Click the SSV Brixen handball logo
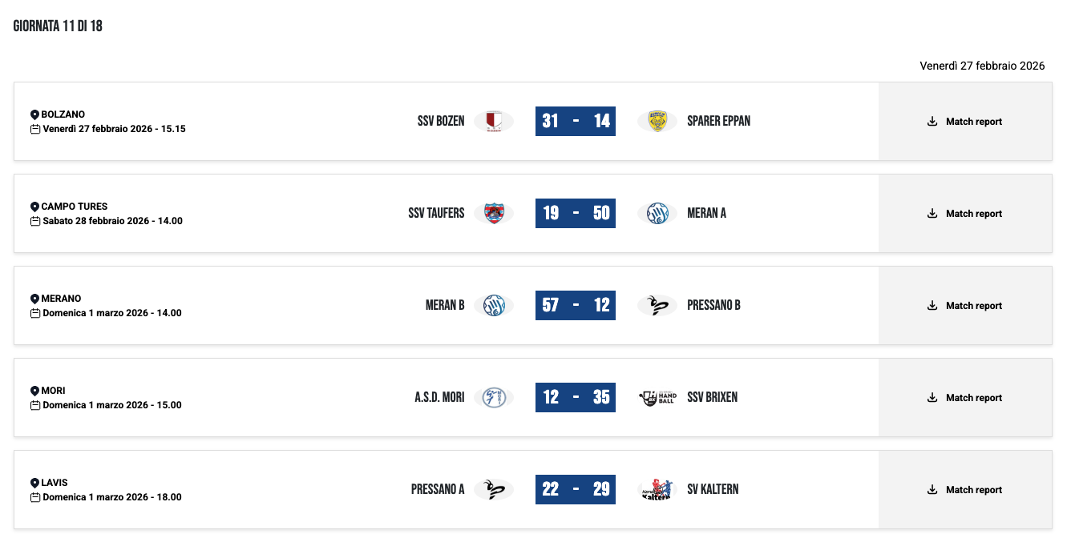 pos(658,398)
